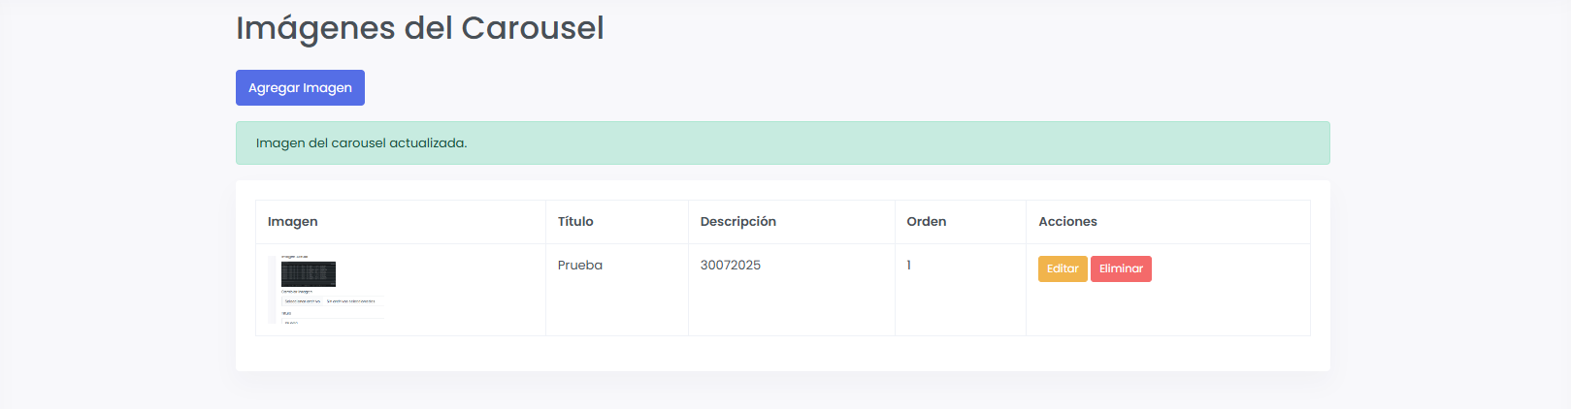Click the Descripción column header
Image resolution: width=1571 pixels, height=409 pixels.
737,222
